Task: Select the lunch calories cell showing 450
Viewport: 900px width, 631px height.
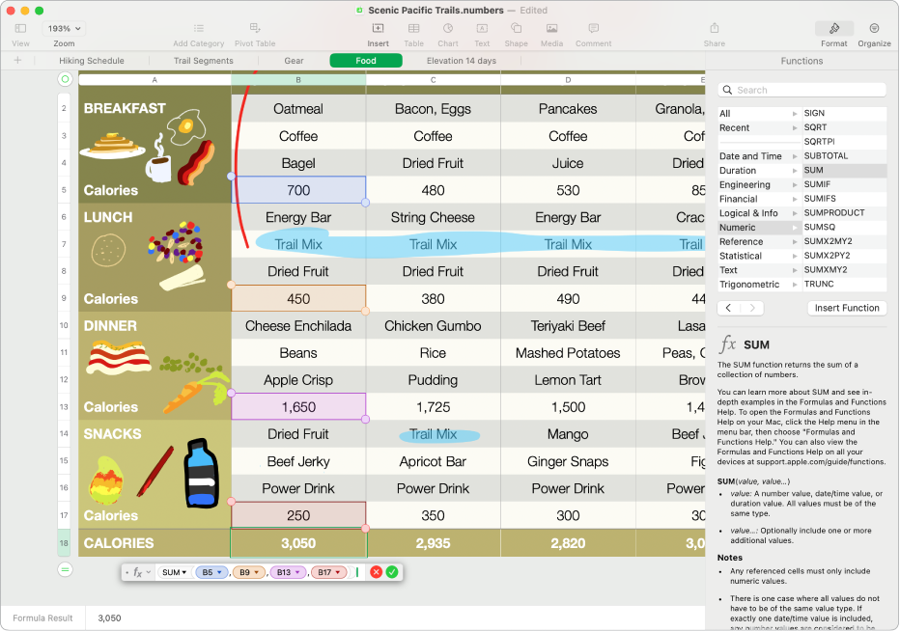Action: point(298,298)
